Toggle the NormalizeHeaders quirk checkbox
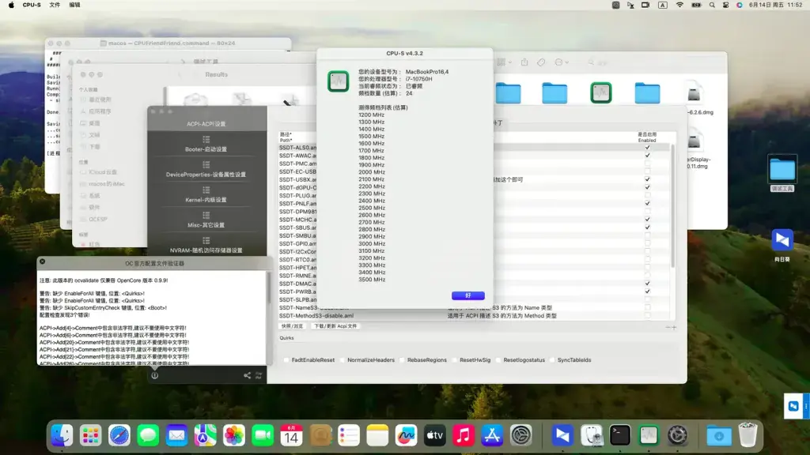The height and width of the screenshot is (455, 810). click(343, 360)
